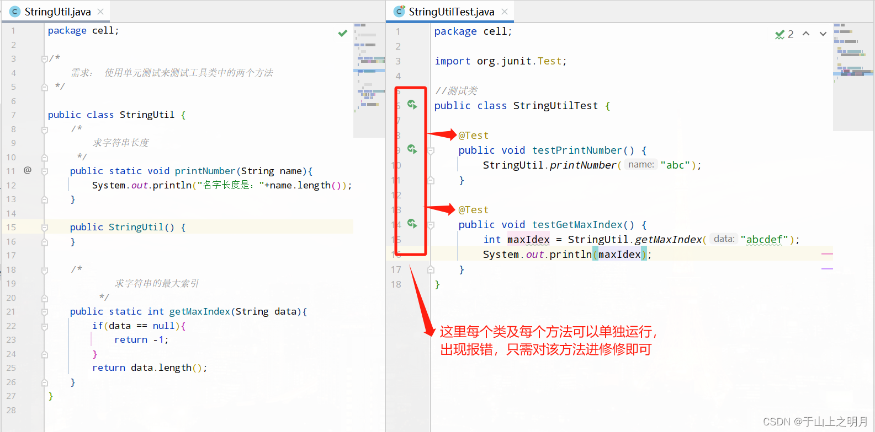Click the fold end marker at line 26

coord(45,382)
